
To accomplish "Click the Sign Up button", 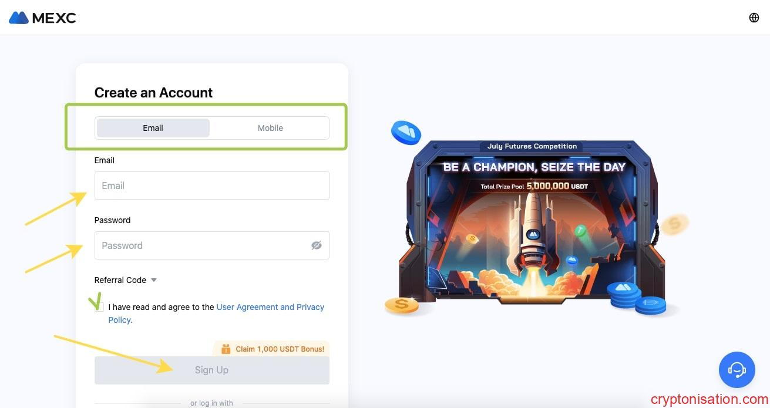I will pos(211,370).
